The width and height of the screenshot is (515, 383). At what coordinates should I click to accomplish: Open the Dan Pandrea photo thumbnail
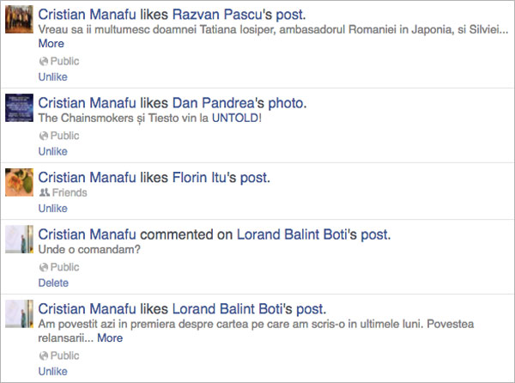[x=19, y=107]
